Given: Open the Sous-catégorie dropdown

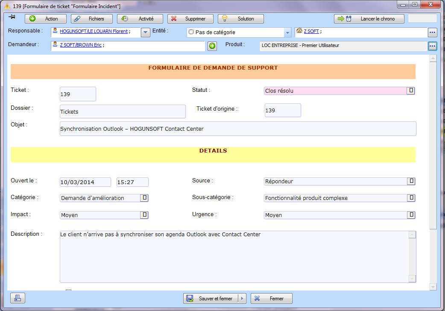Looking at the screenshot, I should point(411,198).
